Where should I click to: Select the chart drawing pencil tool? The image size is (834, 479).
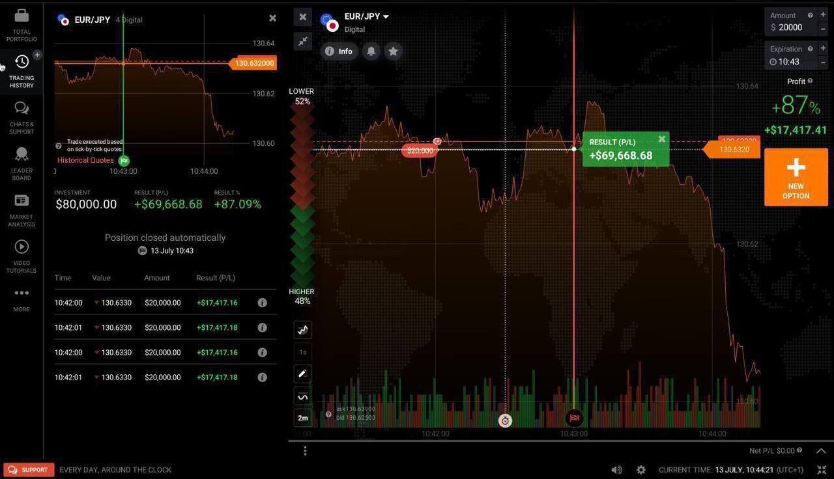(x=303, y=374)
